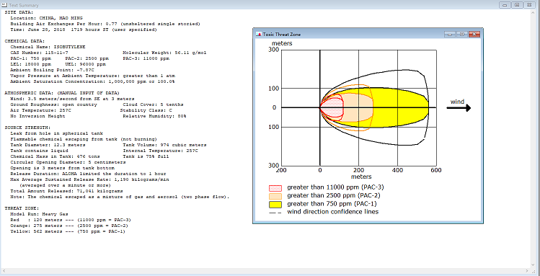Click 'Tank contains liquid' text
Image resolution: width=540 pixels, height=276 pixels.
click(39, 151)
